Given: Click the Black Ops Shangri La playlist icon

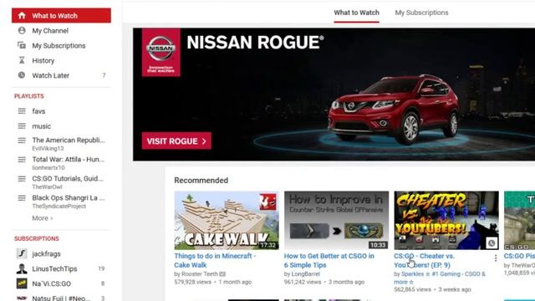Looking at the screenshot, I should pyautogui.click(x=22, y=198).
